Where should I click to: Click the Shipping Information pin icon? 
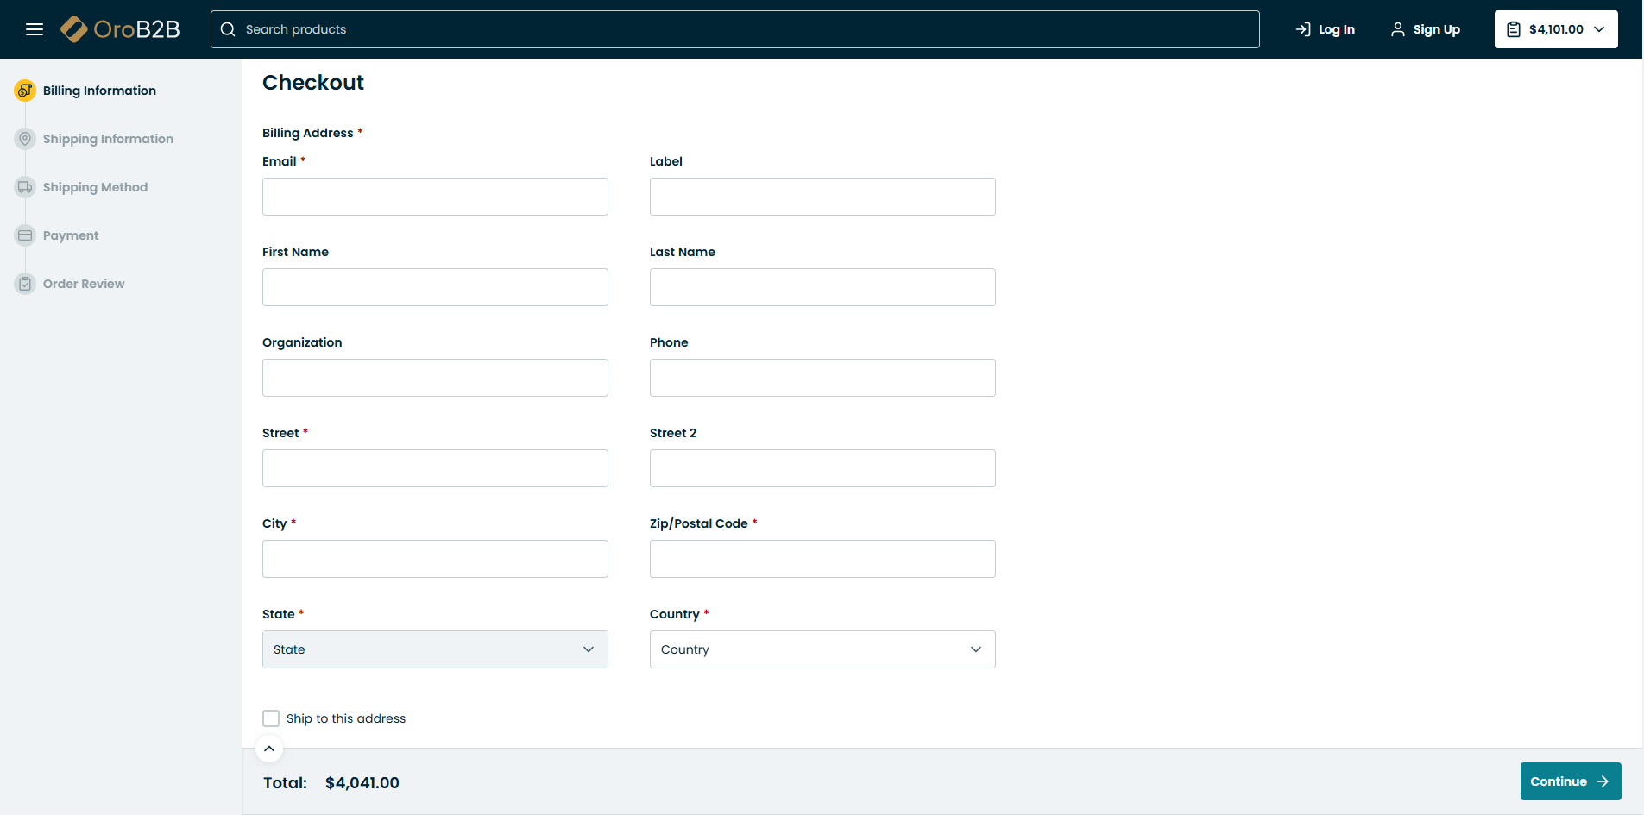pos(25,139)
